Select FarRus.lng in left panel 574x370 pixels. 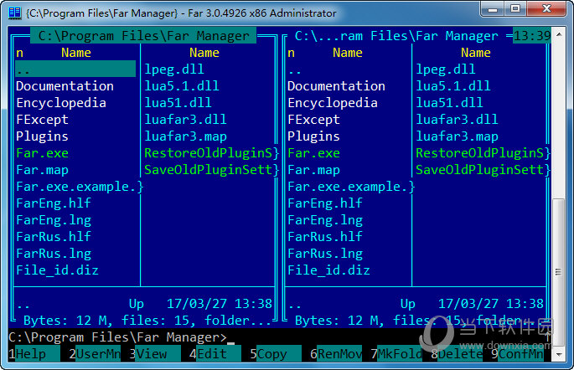(x=54, y=254)
